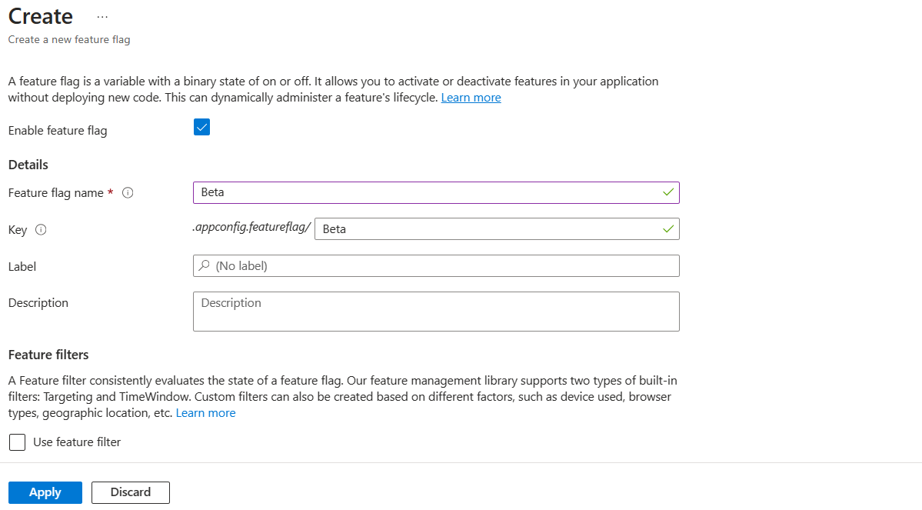922x510 pixels.
Task: Click the info icon beside Key
Action: [42, 229]
